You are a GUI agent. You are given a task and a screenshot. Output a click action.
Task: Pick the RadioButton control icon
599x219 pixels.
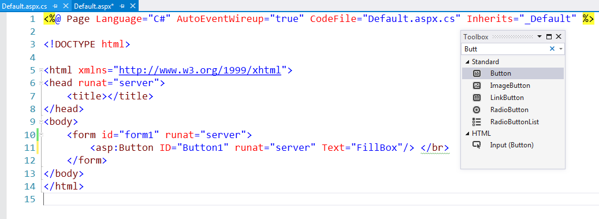coord(477,110)
